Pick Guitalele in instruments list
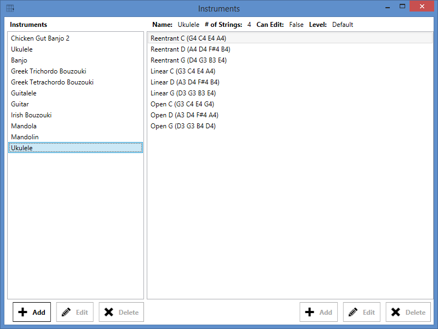Screen dimensions: 438x329 click(24, 93)
